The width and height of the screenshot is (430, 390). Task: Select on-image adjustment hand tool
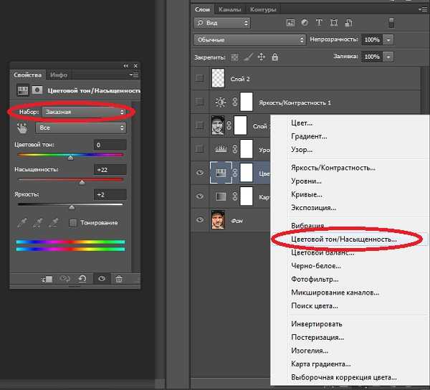(22, 128)
